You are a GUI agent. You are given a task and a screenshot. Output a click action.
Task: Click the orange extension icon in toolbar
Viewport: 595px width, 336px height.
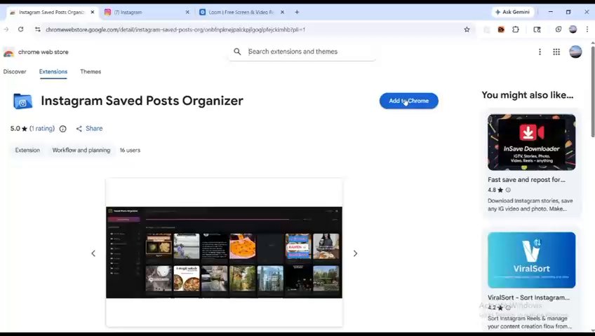[x=501, y=29]
